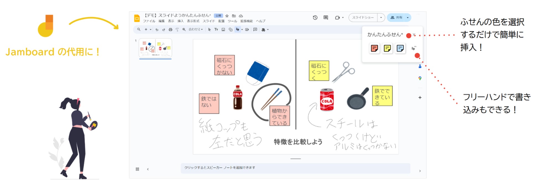Open the ファイル menu

coord(149,21)
